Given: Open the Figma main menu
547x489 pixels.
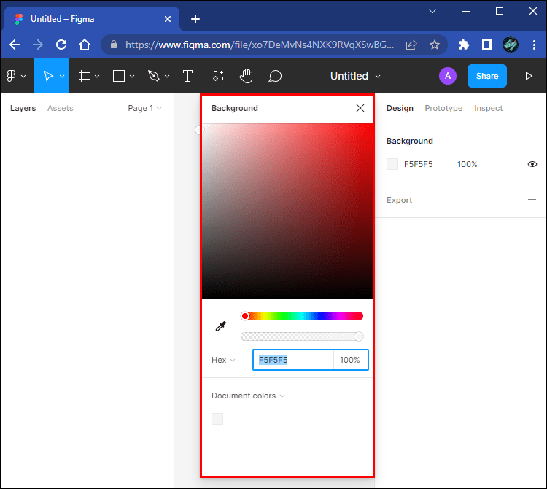Looking at the screenshot, I should (15, 76).
